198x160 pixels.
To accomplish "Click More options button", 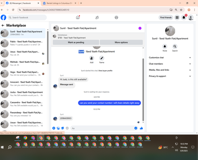I will pyautogui.click(x=121, y=42).
